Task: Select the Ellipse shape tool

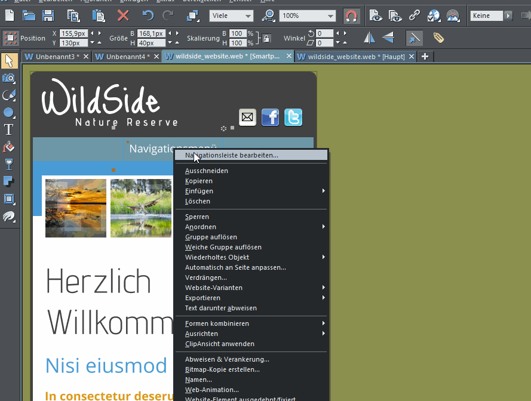Action: click(x=9, y=113)
